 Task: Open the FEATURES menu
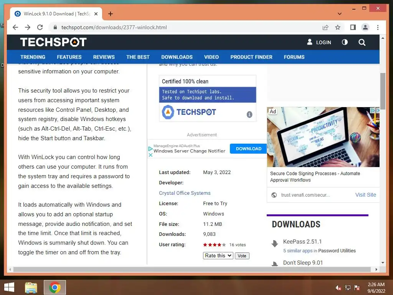pyautogui.click(x=69, y=57)
